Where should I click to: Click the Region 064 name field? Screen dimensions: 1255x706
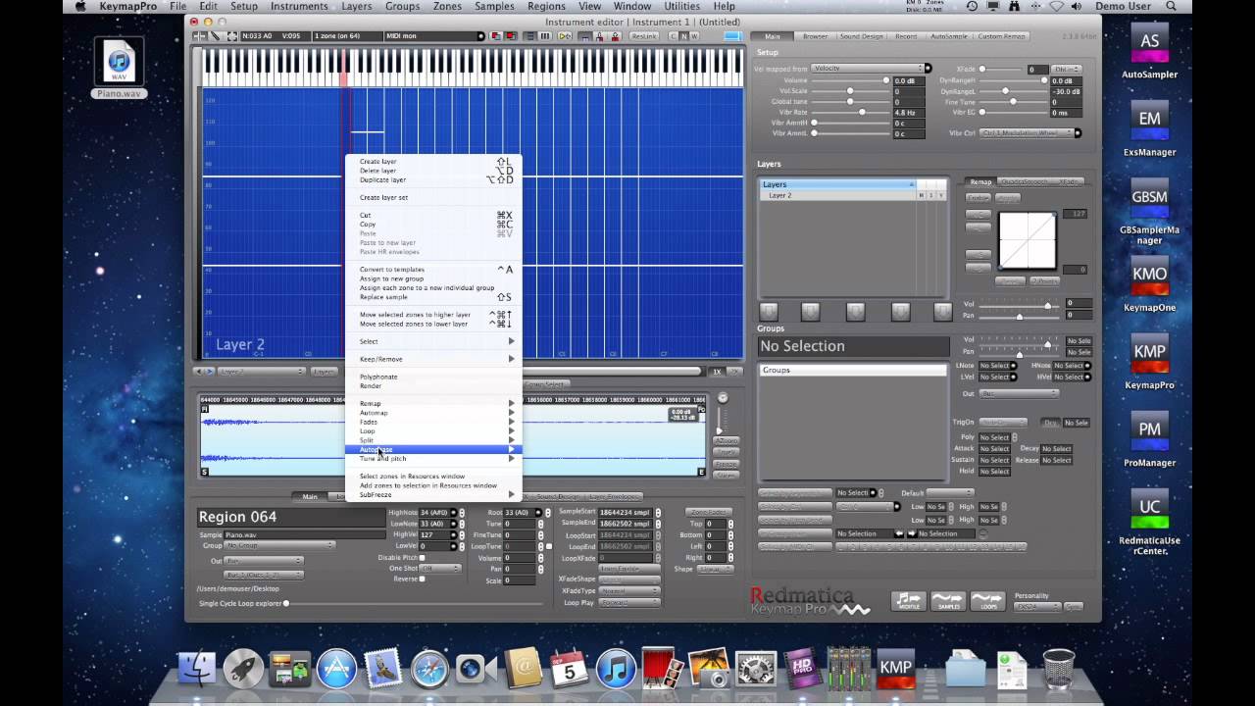tap(290, 517)
